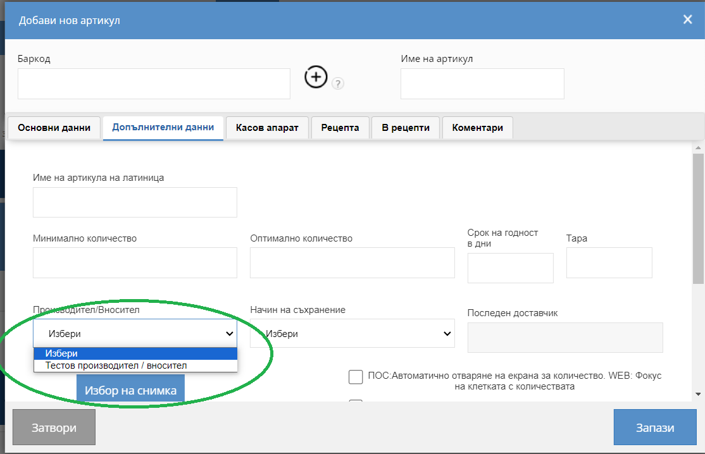Open the question mark help icon
Image resolution: width=705 pixels, height=454 pixels.
pyautogui.click(x=338, y=83)
